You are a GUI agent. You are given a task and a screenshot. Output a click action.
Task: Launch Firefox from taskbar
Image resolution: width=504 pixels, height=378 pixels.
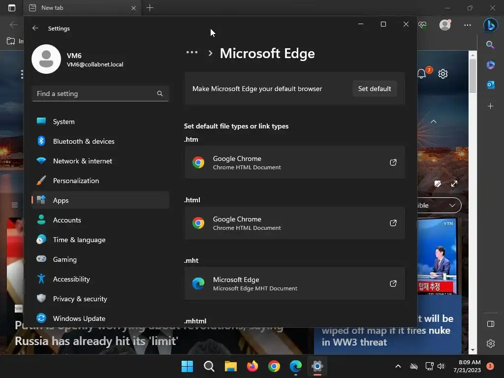(252, 366)
